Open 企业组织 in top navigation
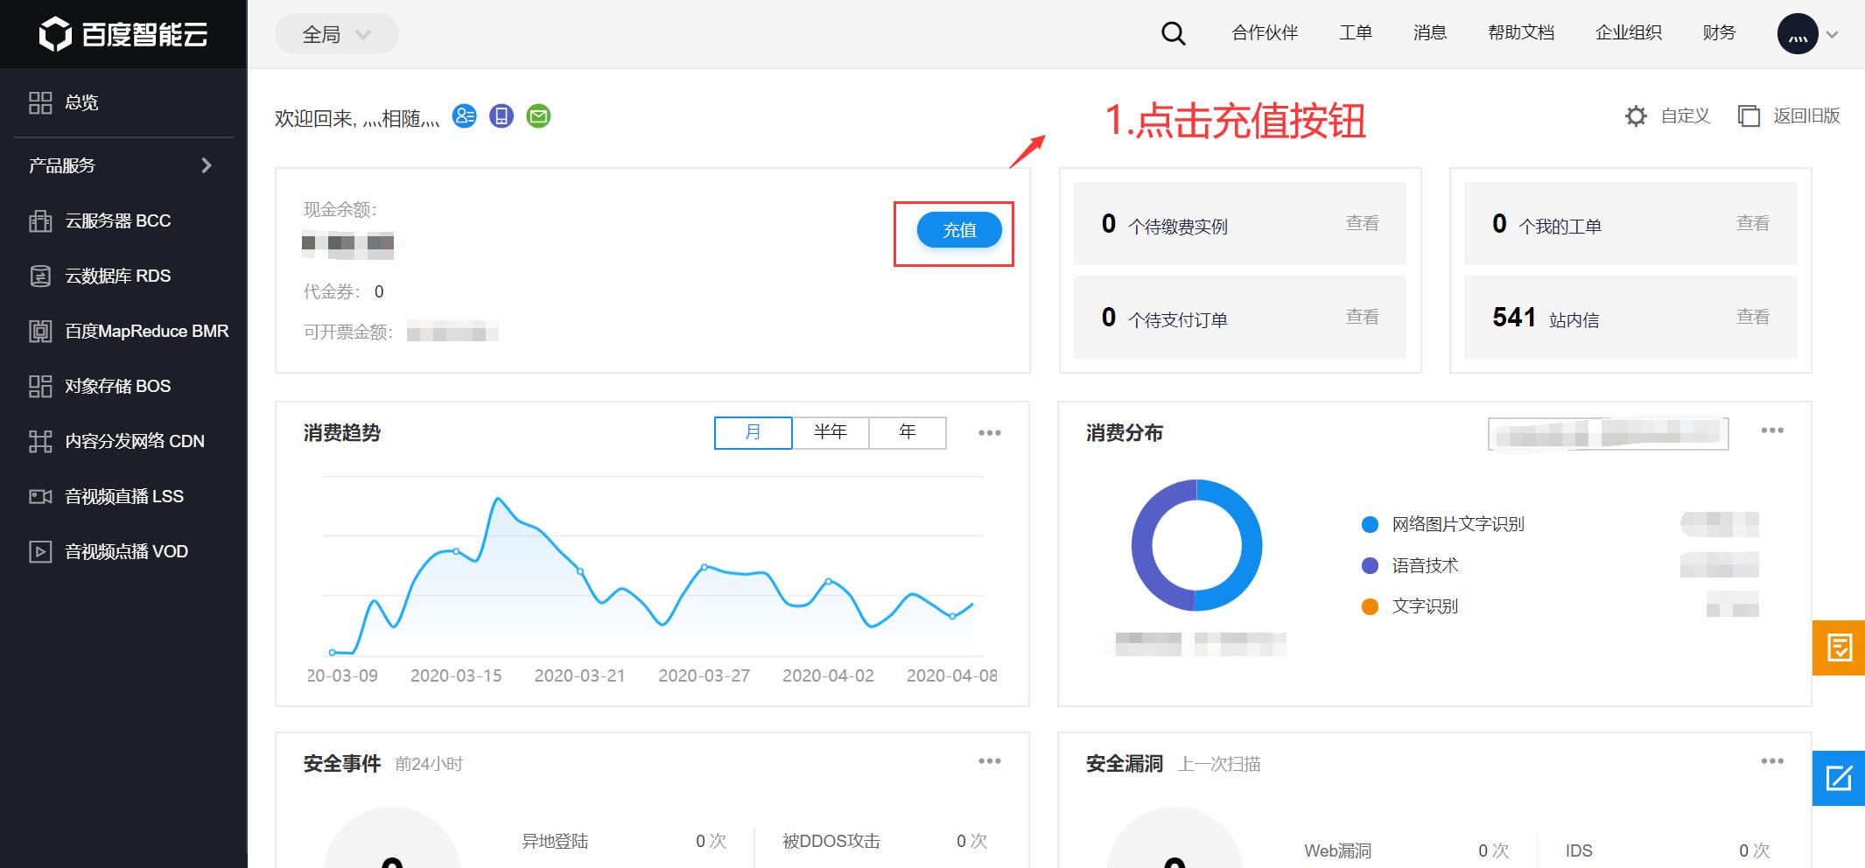This screenshot has width=1865, height=868. (1629, 33)
